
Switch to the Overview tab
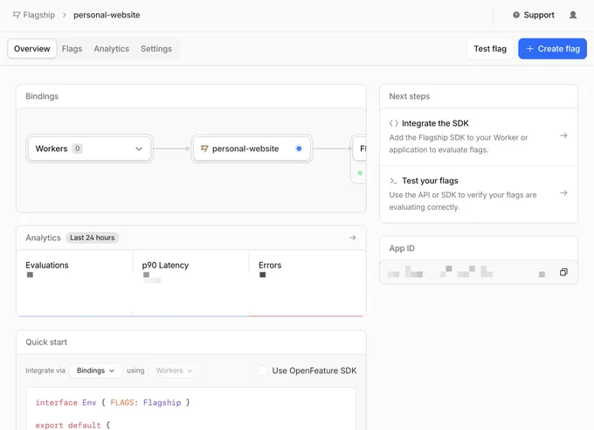point(31,49)
